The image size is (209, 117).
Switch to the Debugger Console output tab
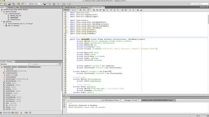[132, 100]
